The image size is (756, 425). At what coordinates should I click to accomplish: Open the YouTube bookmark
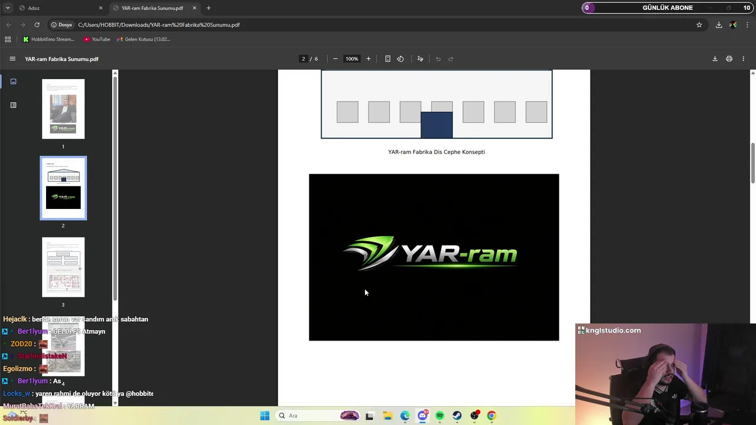pos(97,39)
